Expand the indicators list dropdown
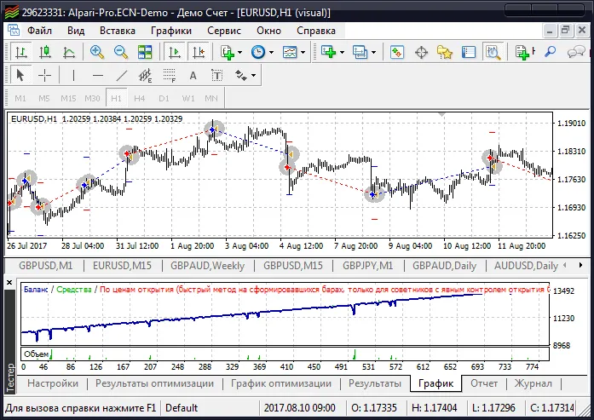 pos(231,52)
